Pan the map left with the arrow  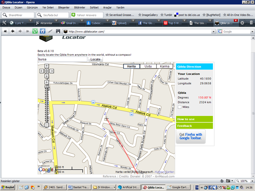pos(41,71)
